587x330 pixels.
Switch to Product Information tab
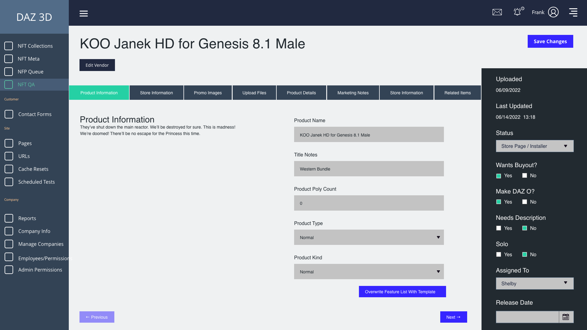[x=99, y=93]
